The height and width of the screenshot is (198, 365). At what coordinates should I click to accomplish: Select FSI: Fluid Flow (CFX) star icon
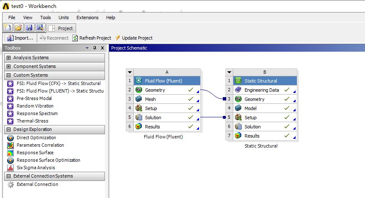pos(10,83)
